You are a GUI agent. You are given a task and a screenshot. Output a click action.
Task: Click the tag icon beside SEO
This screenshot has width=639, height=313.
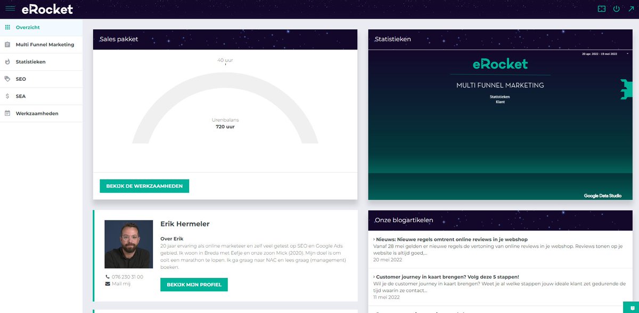[x=7, y=79]
